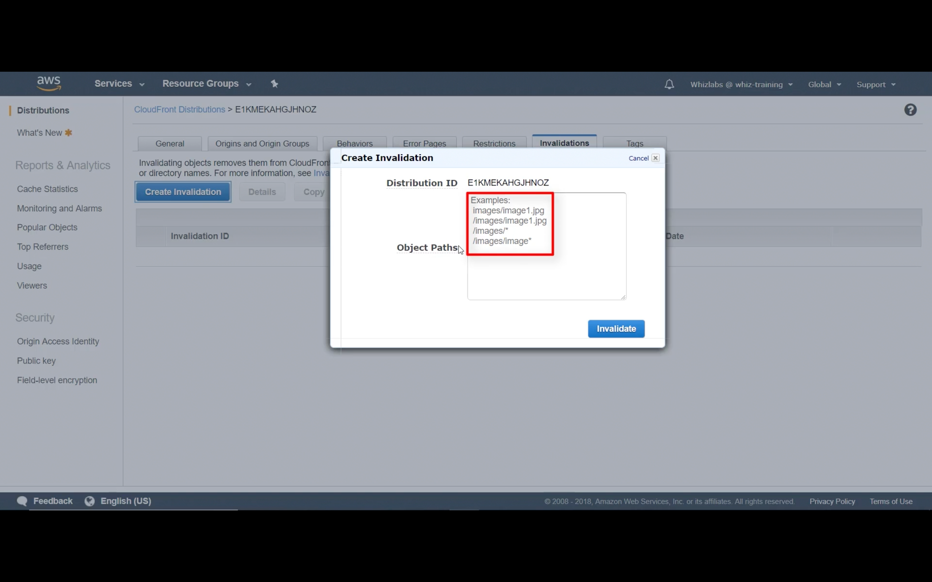
Task: Click the AWS logo home icon
Action: click(49, 83)
